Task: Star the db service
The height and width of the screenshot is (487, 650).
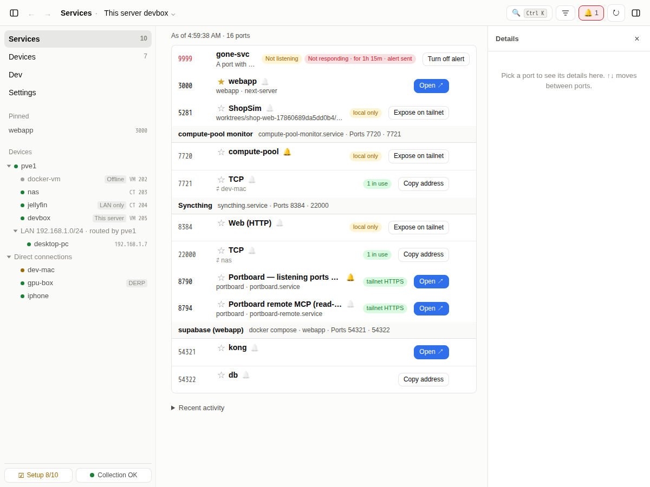Action: pos(221,375)
